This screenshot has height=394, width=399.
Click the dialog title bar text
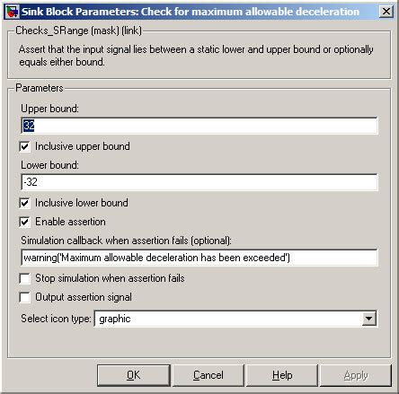[191, 12]
